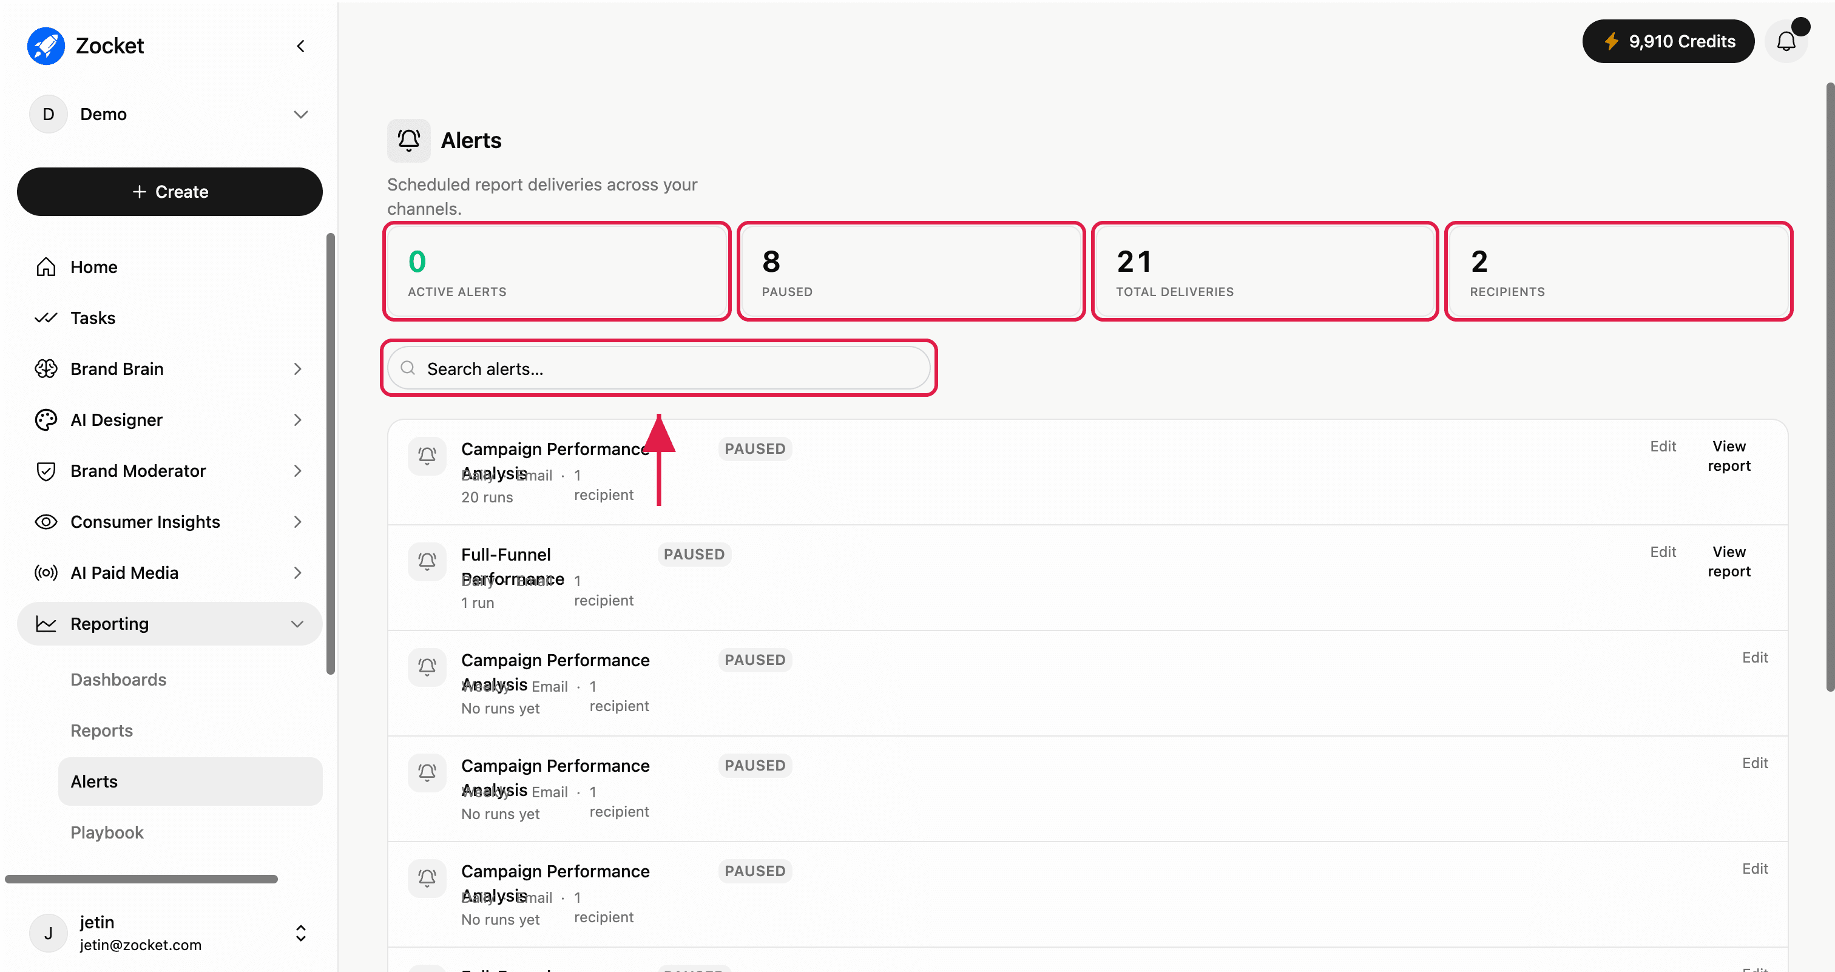Click the lightning bolt credits icon

1611,41
